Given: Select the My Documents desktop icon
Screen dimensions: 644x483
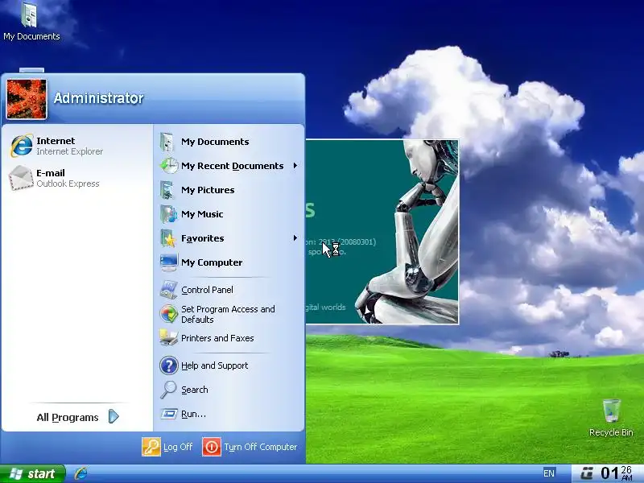Looking at the screenshot, I should (x=31, y=22).
